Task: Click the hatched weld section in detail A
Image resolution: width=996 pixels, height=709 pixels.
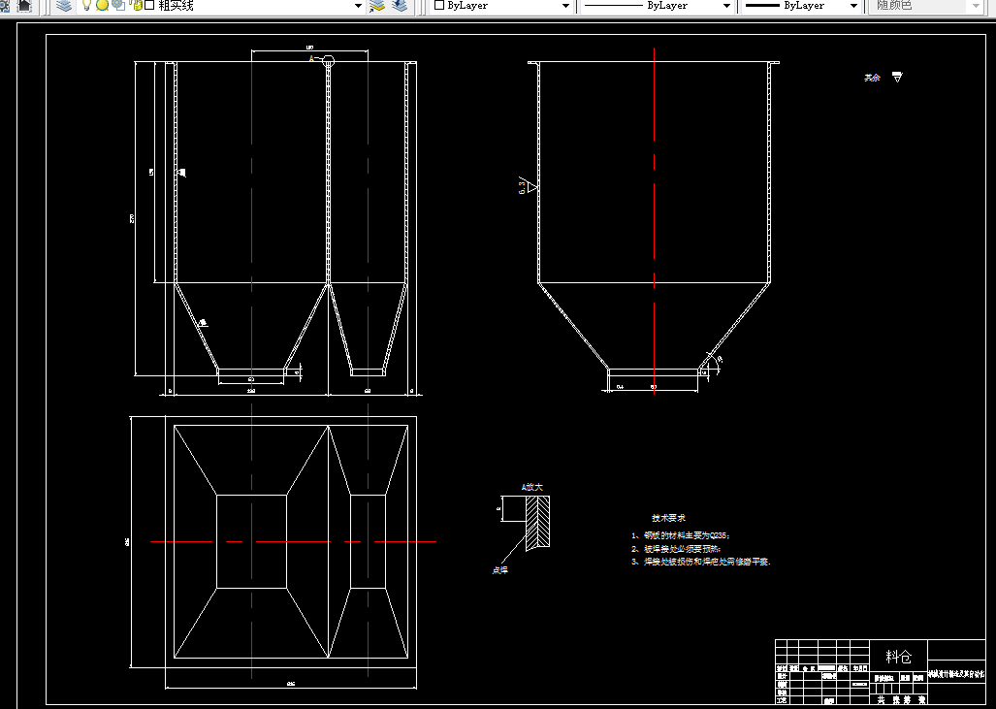Action: point(537,523)
